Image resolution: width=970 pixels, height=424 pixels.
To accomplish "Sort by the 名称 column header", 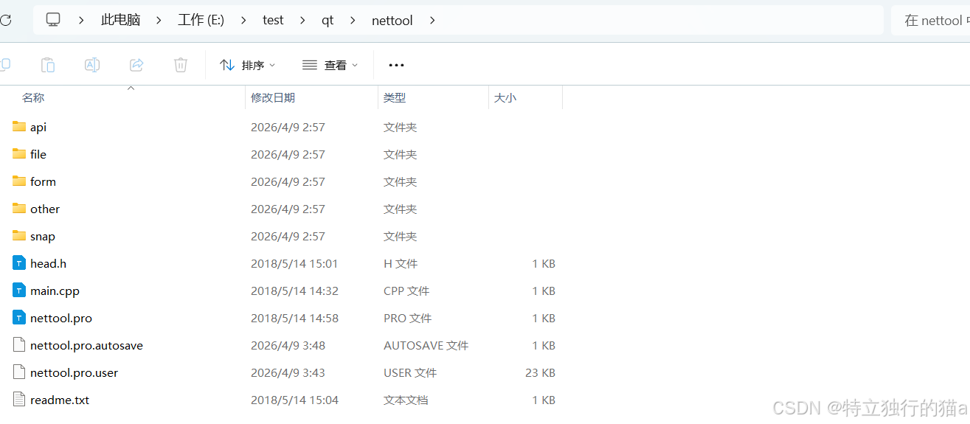I will [x=33, y=97].
